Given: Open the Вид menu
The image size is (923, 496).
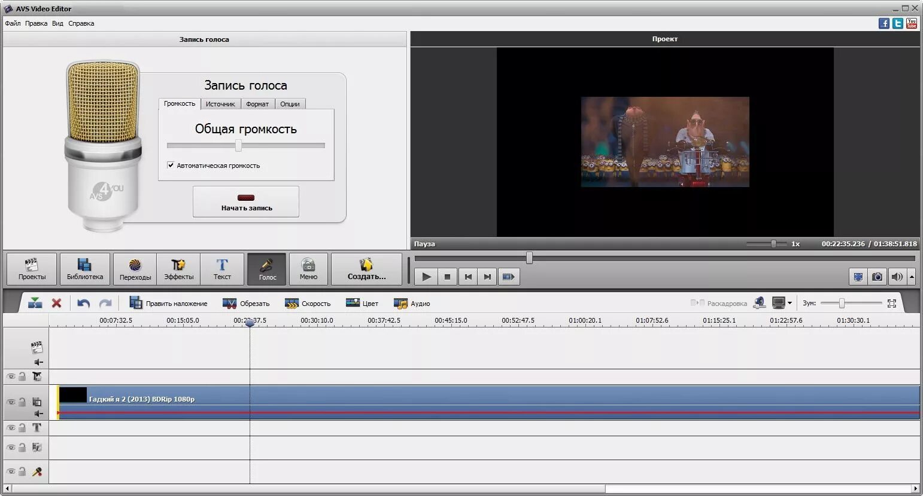Looking at the screenshot, I should point(57,23).
